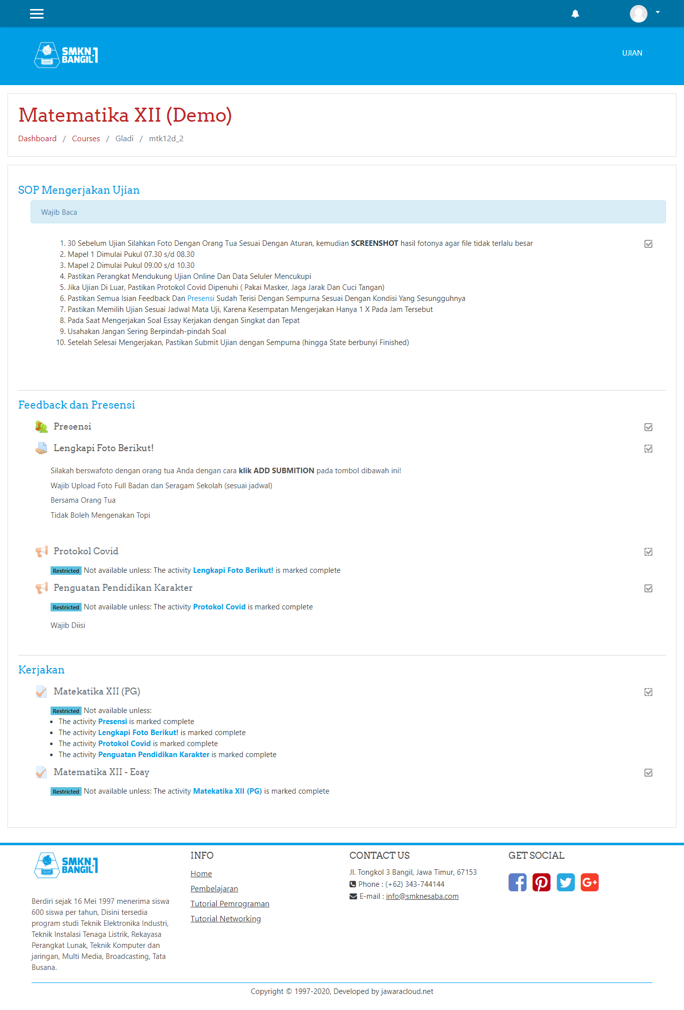Click the Penguatan Pendidikan Karakter megaphone icon

(42, 588)
